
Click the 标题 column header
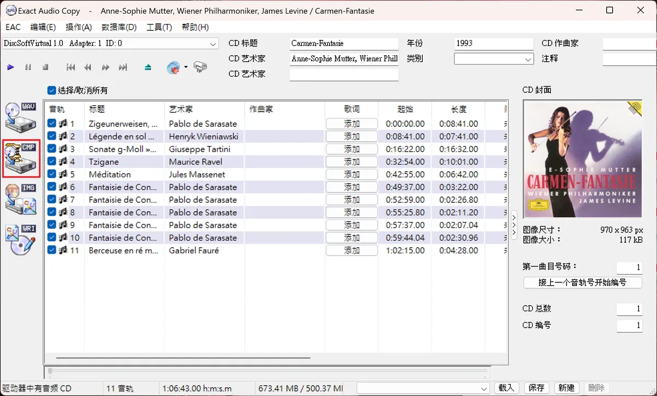click(x=124, y=109)
